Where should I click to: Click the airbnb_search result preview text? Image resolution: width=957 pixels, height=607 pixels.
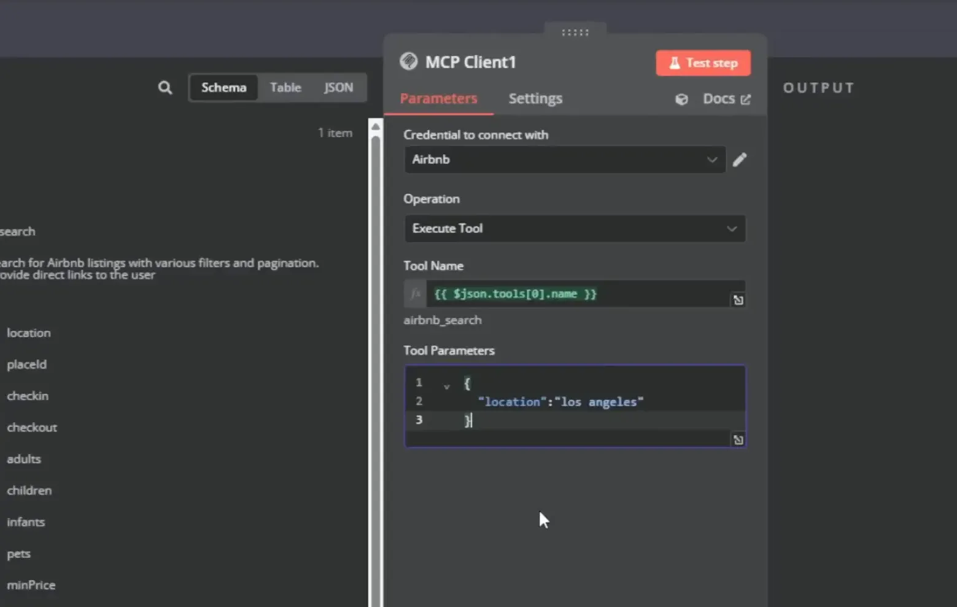click(443, 320)
